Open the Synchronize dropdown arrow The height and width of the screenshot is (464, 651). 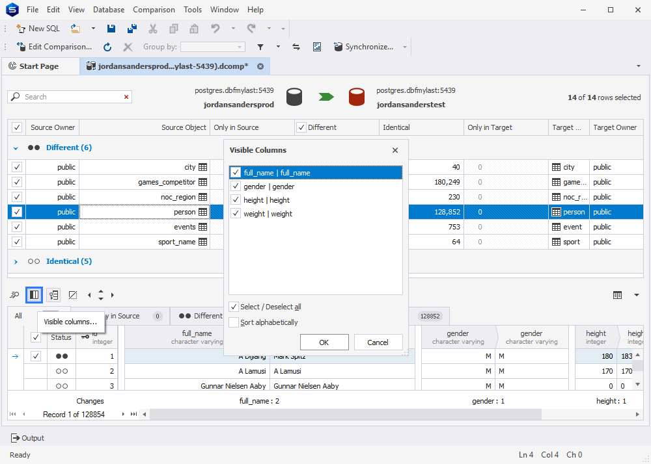tap(405, 47)
